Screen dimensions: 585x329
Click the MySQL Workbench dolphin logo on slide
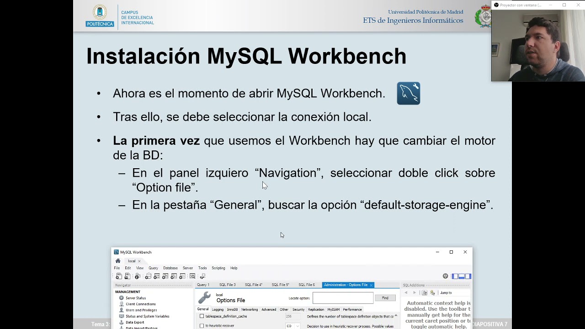click(x=409, y=93)
